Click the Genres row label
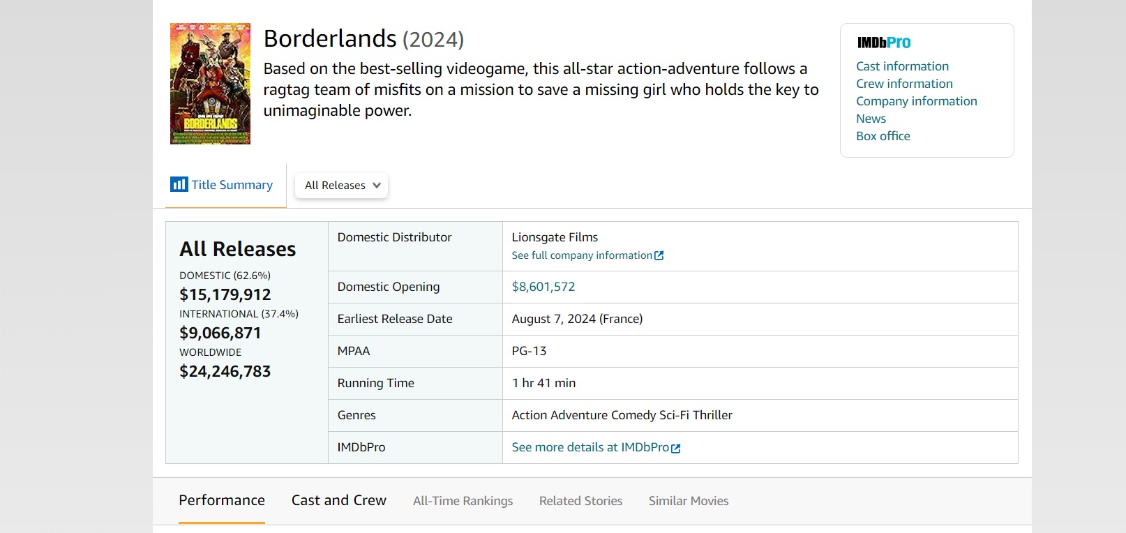Viewport: 1126px width, 533px height. 356,415
